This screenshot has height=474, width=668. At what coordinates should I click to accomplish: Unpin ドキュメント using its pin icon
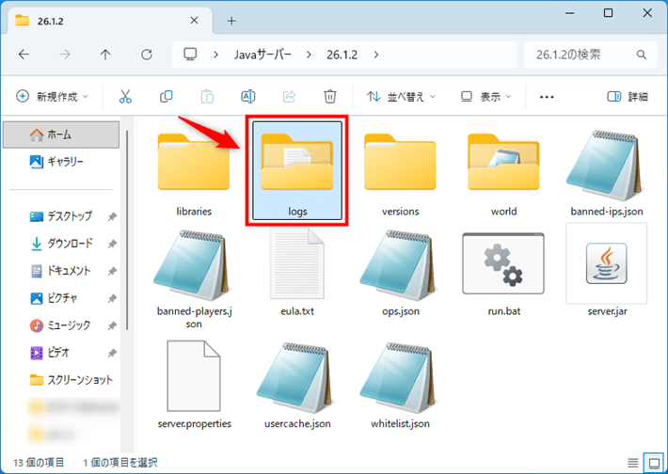coord(112,271)
